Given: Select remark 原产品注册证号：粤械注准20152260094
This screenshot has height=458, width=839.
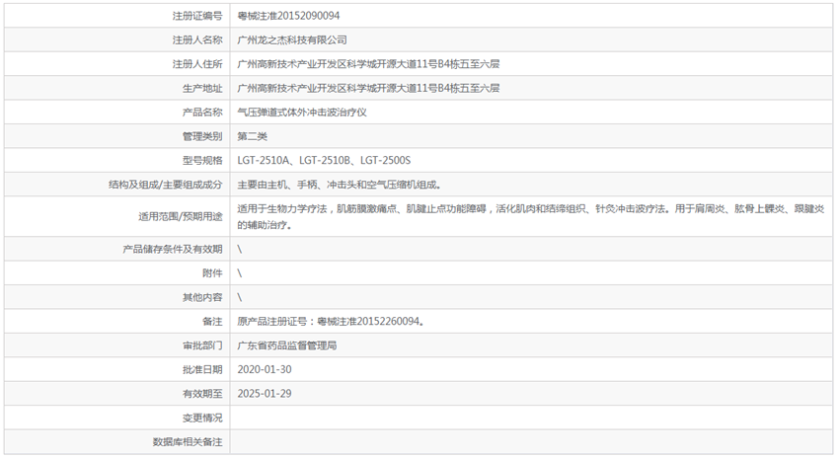Looking at the screenshot, I should [331, 322].
